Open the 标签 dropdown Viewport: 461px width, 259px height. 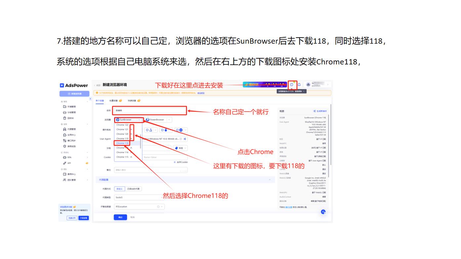pyautogui.click(x=181, y=148)
